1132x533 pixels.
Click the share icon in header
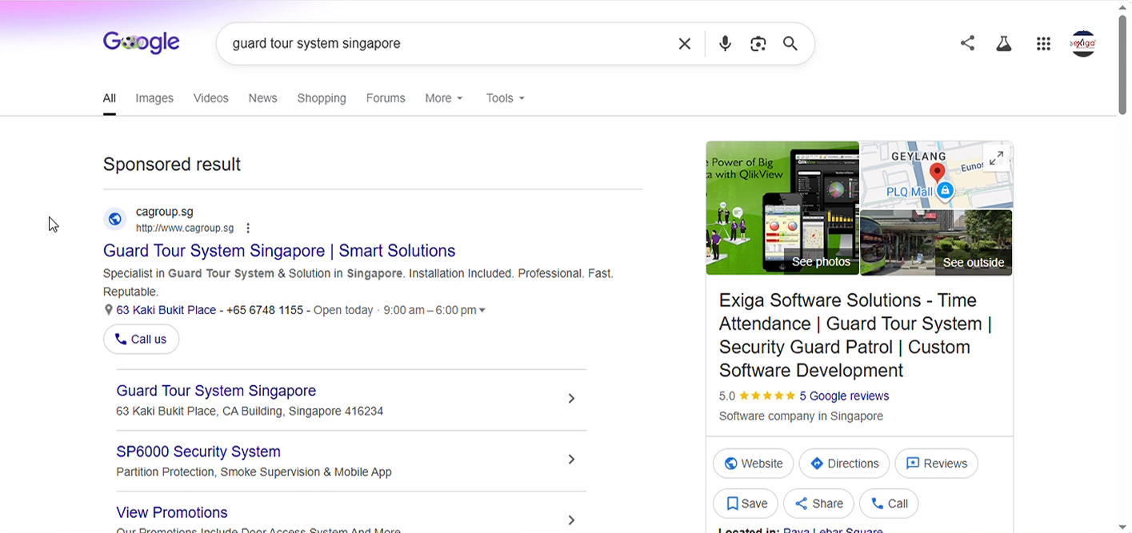(x=967, y=43)
